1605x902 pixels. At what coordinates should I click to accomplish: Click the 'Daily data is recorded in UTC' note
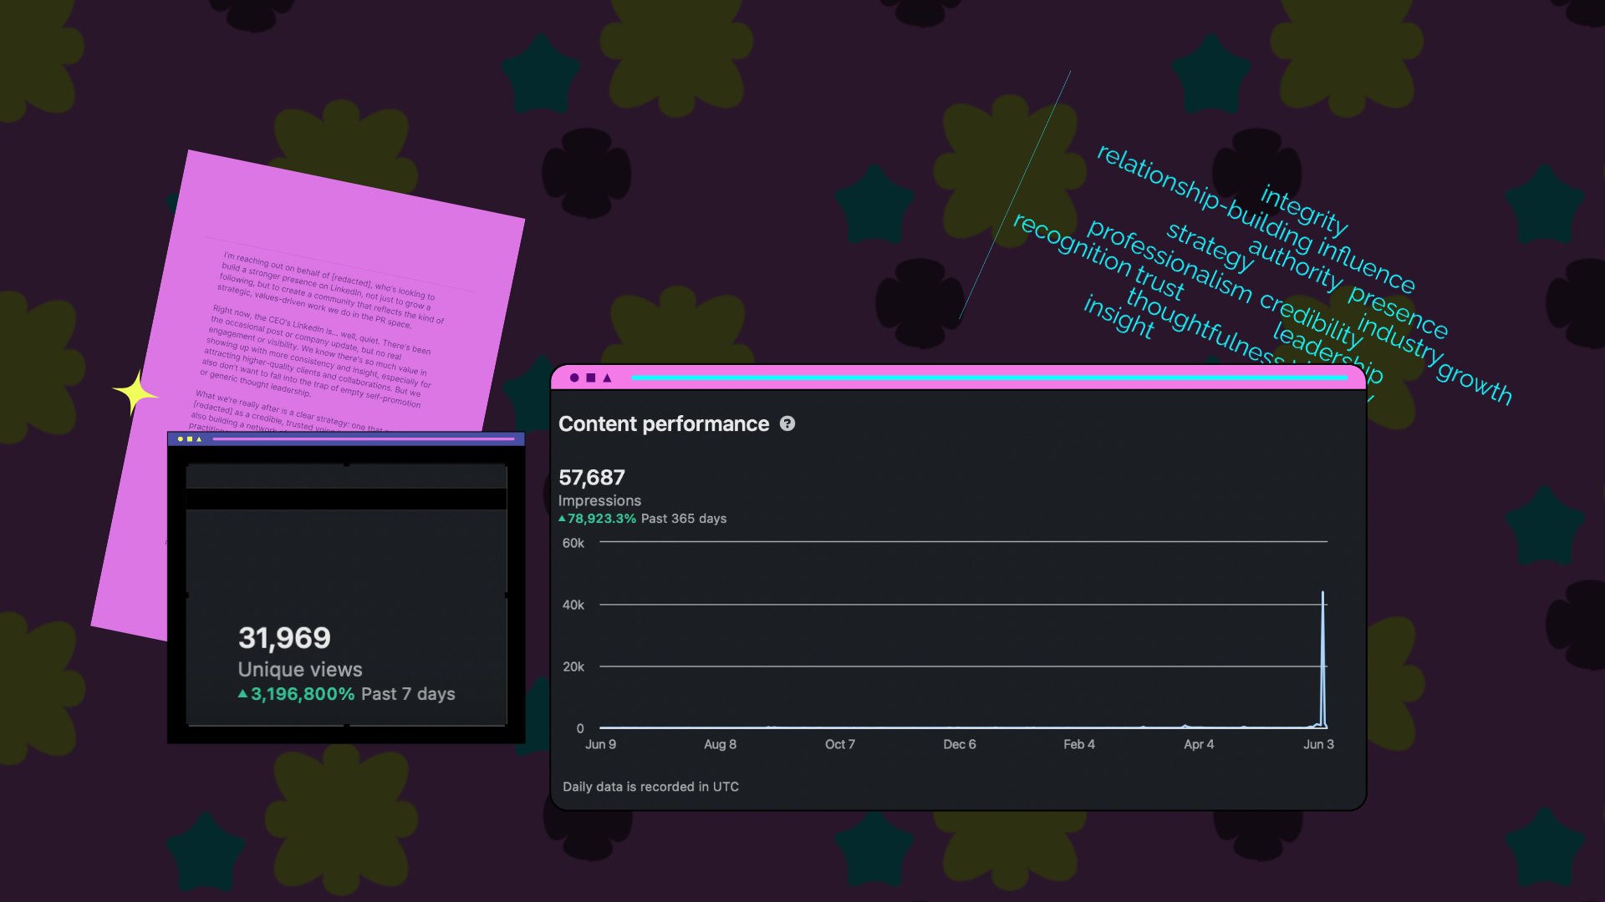tap(650, 787)
